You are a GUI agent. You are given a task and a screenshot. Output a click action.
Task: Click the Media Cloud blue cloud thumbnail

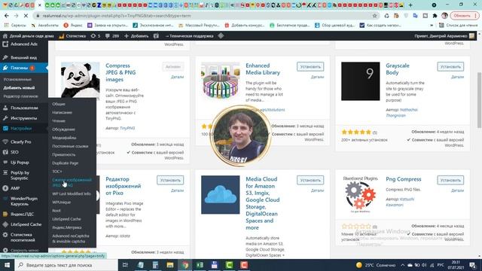[221, 195]
